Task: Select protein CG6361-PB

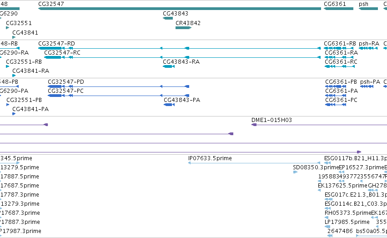Action: coord(336,86)
